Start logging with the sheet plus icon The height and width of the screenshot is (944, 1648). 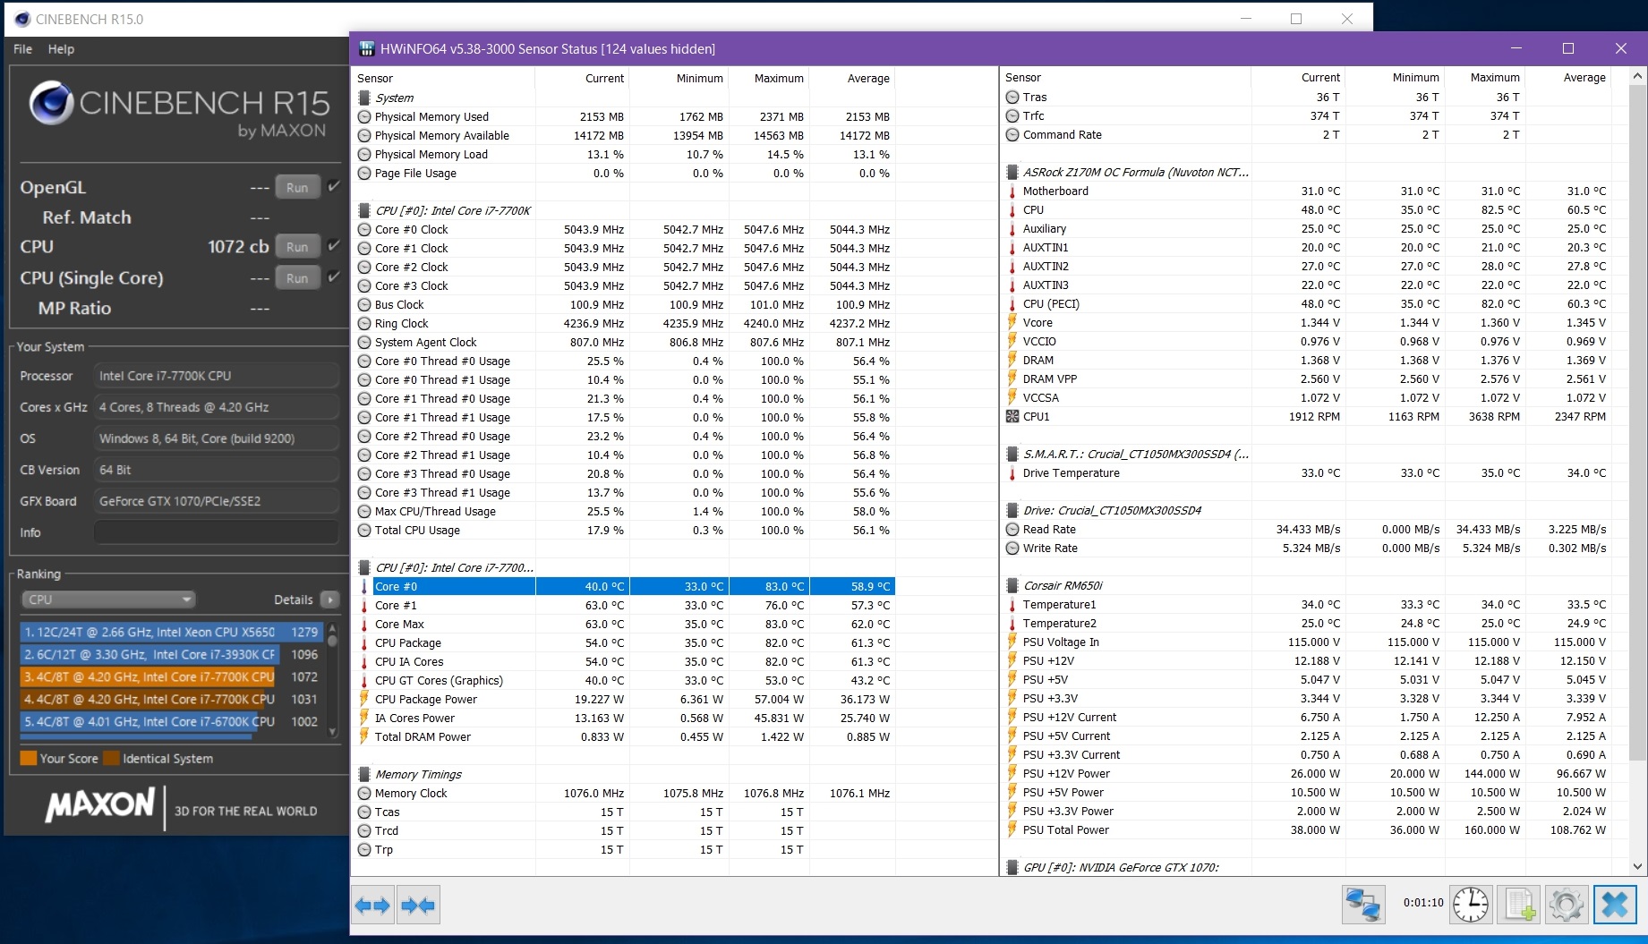[x=1519, y=905]
